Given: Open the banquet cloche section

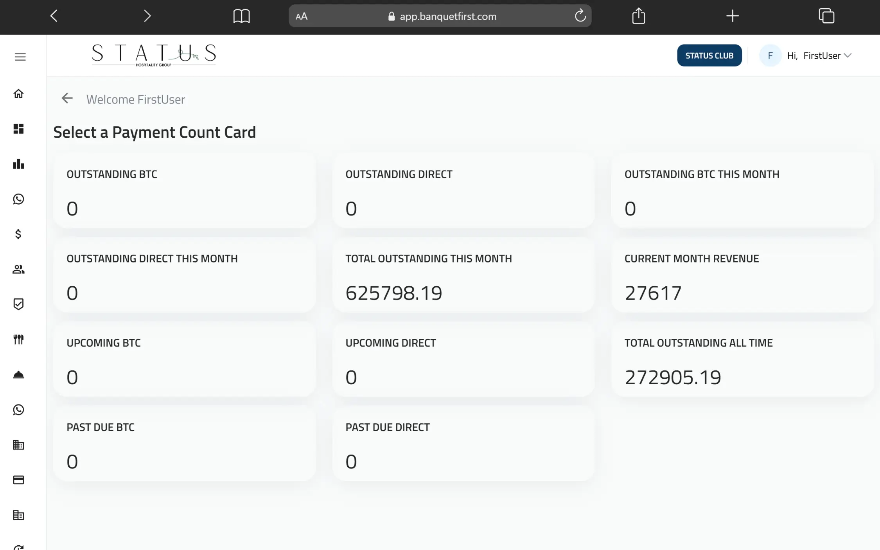Looking at the screenshot, I should 18,375.
